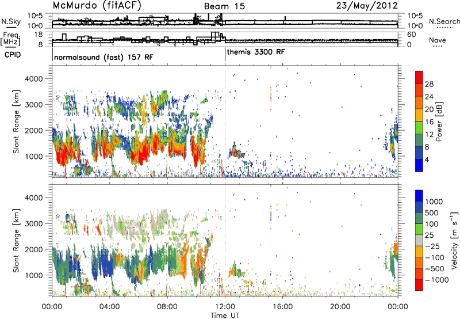The height and width of the screenshot is (319, 460).
Task: Click the 'Freq. [MHz]' axis label
Action: (x=10, y=39)
